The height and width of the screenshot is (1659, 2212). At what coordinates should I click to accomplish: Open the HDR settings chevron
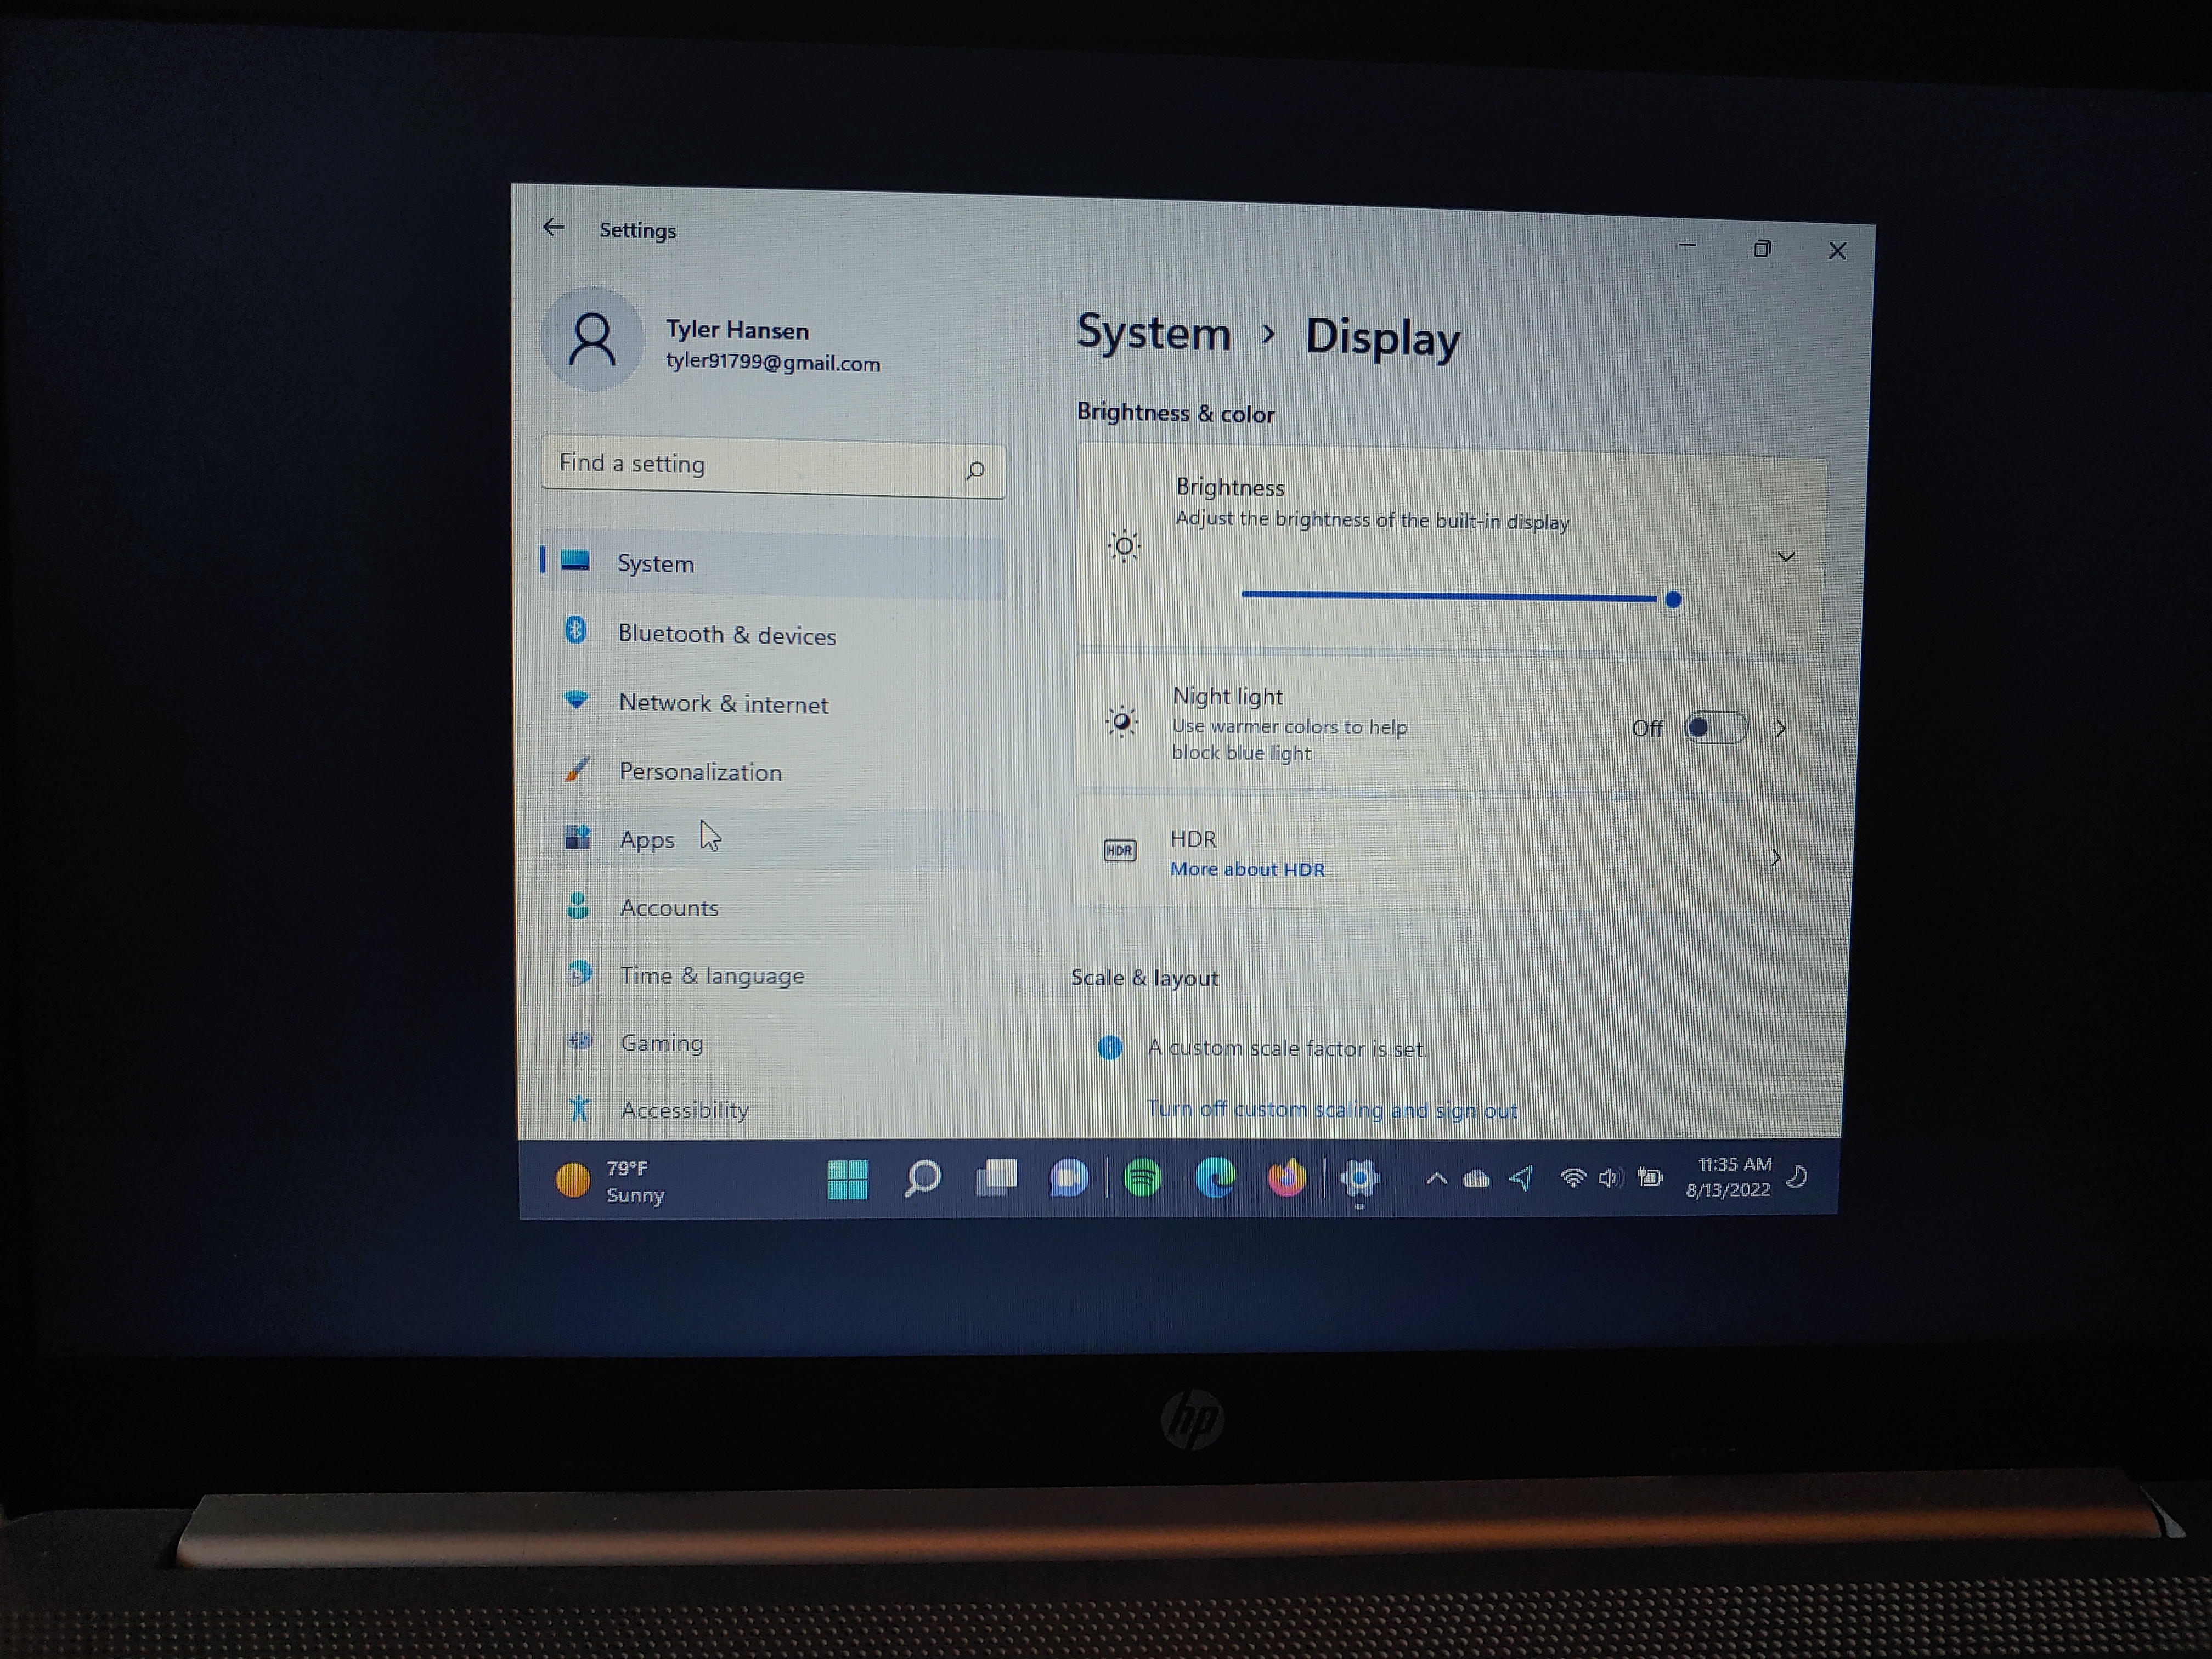pos(1776,857)
